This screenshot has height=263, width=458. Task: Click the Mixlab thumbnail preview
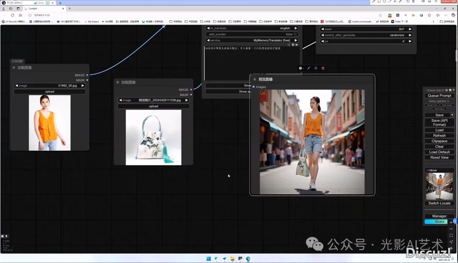point(439,186)
